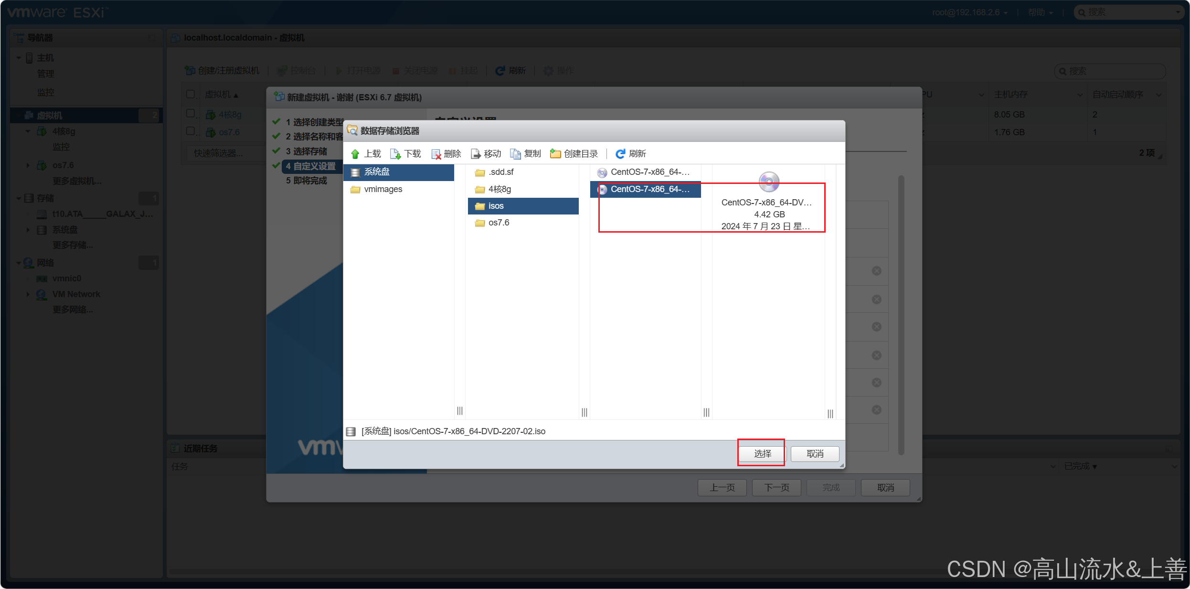Open the 4核8g VM link in the list
Viewport: 1190px width, 589px height.
(x=230, y=115)
